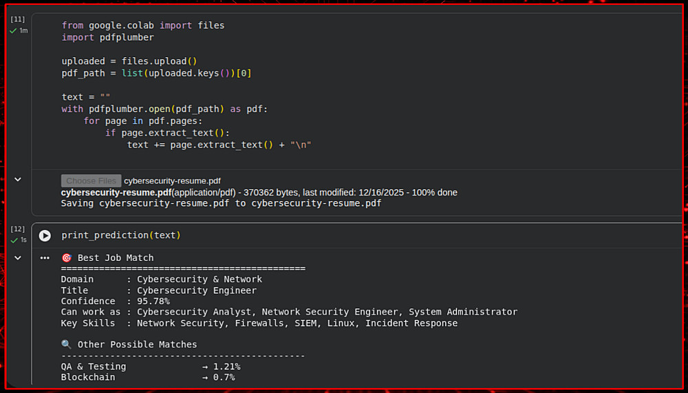
Task: Click the Blockchain match row
Action: pos(147,377)
